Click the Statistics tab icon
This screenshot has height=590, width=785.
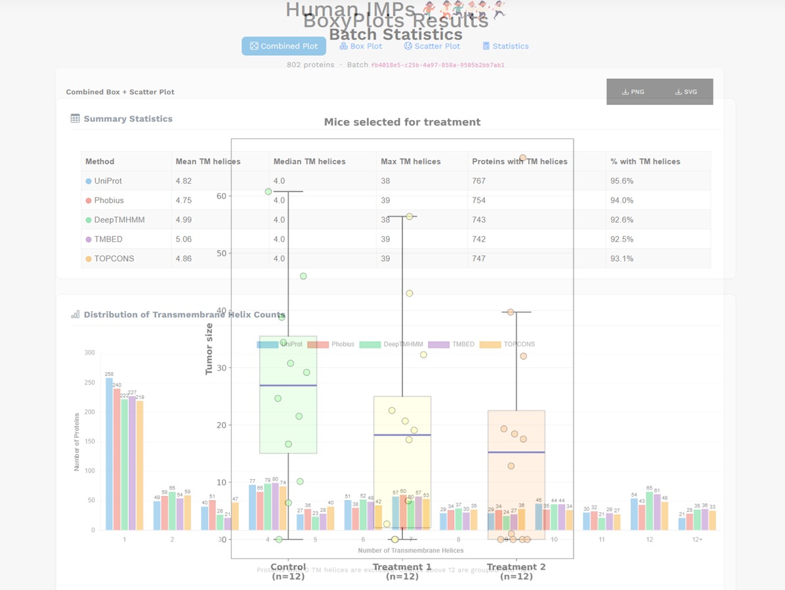point(486,46)
